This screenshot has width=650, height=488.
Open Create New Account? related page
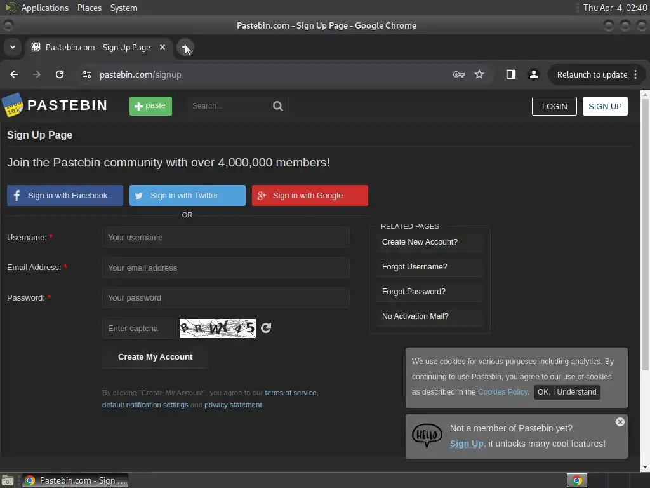pos(430,242)
